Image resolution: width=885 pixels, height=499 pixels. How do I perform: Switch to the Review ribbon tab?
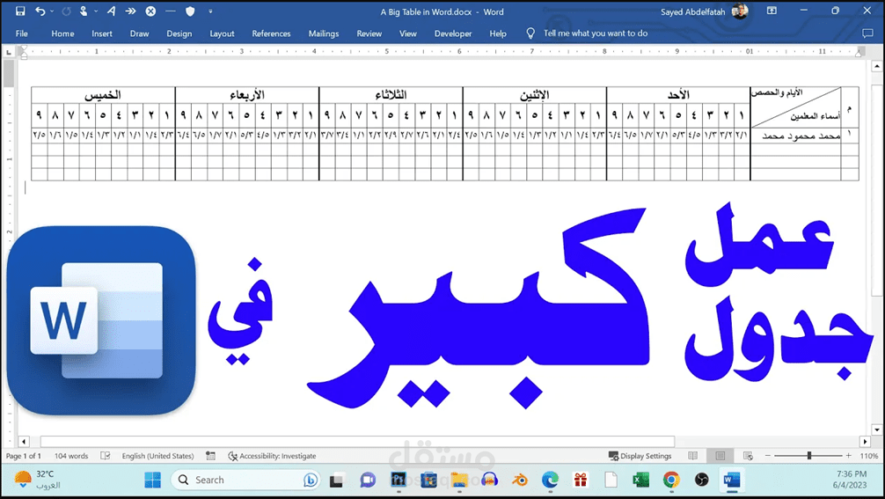[369, 33]
